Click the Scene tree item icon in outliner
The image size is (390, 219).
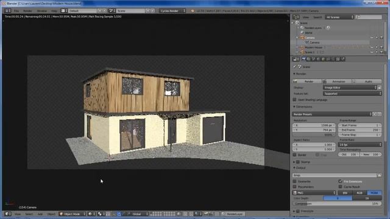pyautogui.click(x=297, y=23)
